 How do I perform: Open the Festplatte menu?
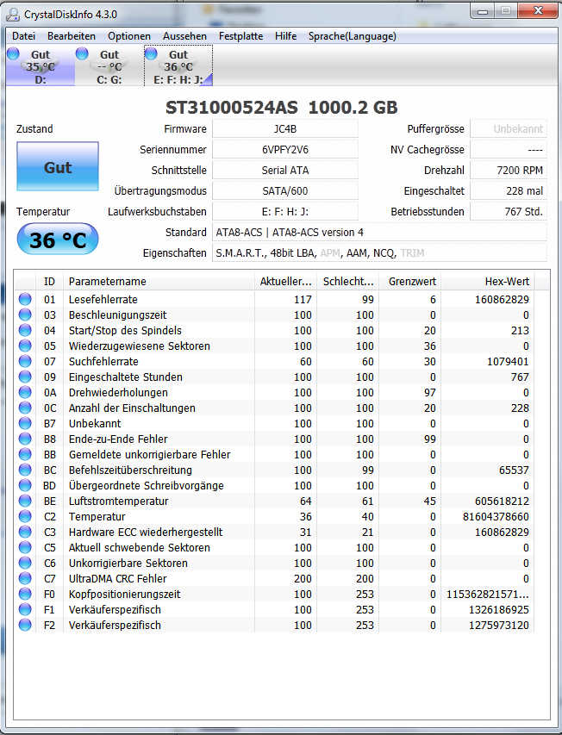click(241, 36)
